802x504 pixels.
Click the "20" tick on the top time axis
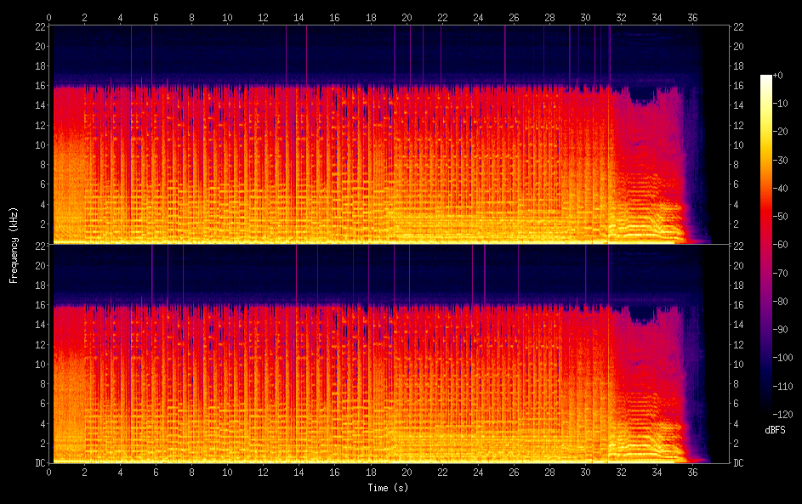pos(407,16)
